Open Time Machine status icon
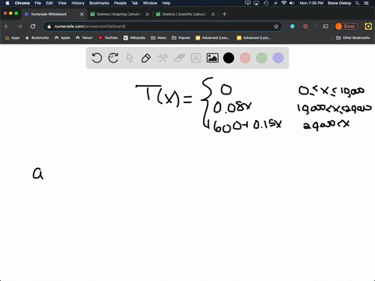Screen dimensions: 375x281 266,3
